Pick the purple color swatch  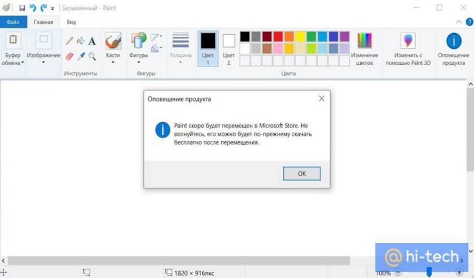pos(344,36)
